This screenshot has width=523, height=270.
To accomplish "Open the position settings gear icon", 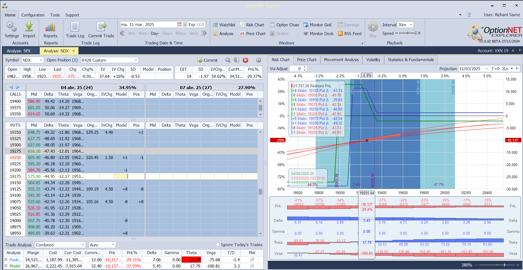I will coord(258,60).
